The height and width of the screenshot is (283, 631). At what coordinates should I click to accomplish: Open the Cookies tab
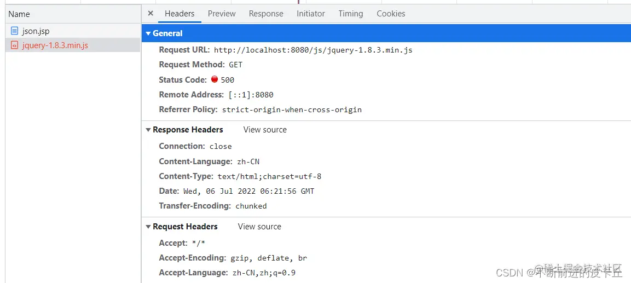[x=391, y=14]
